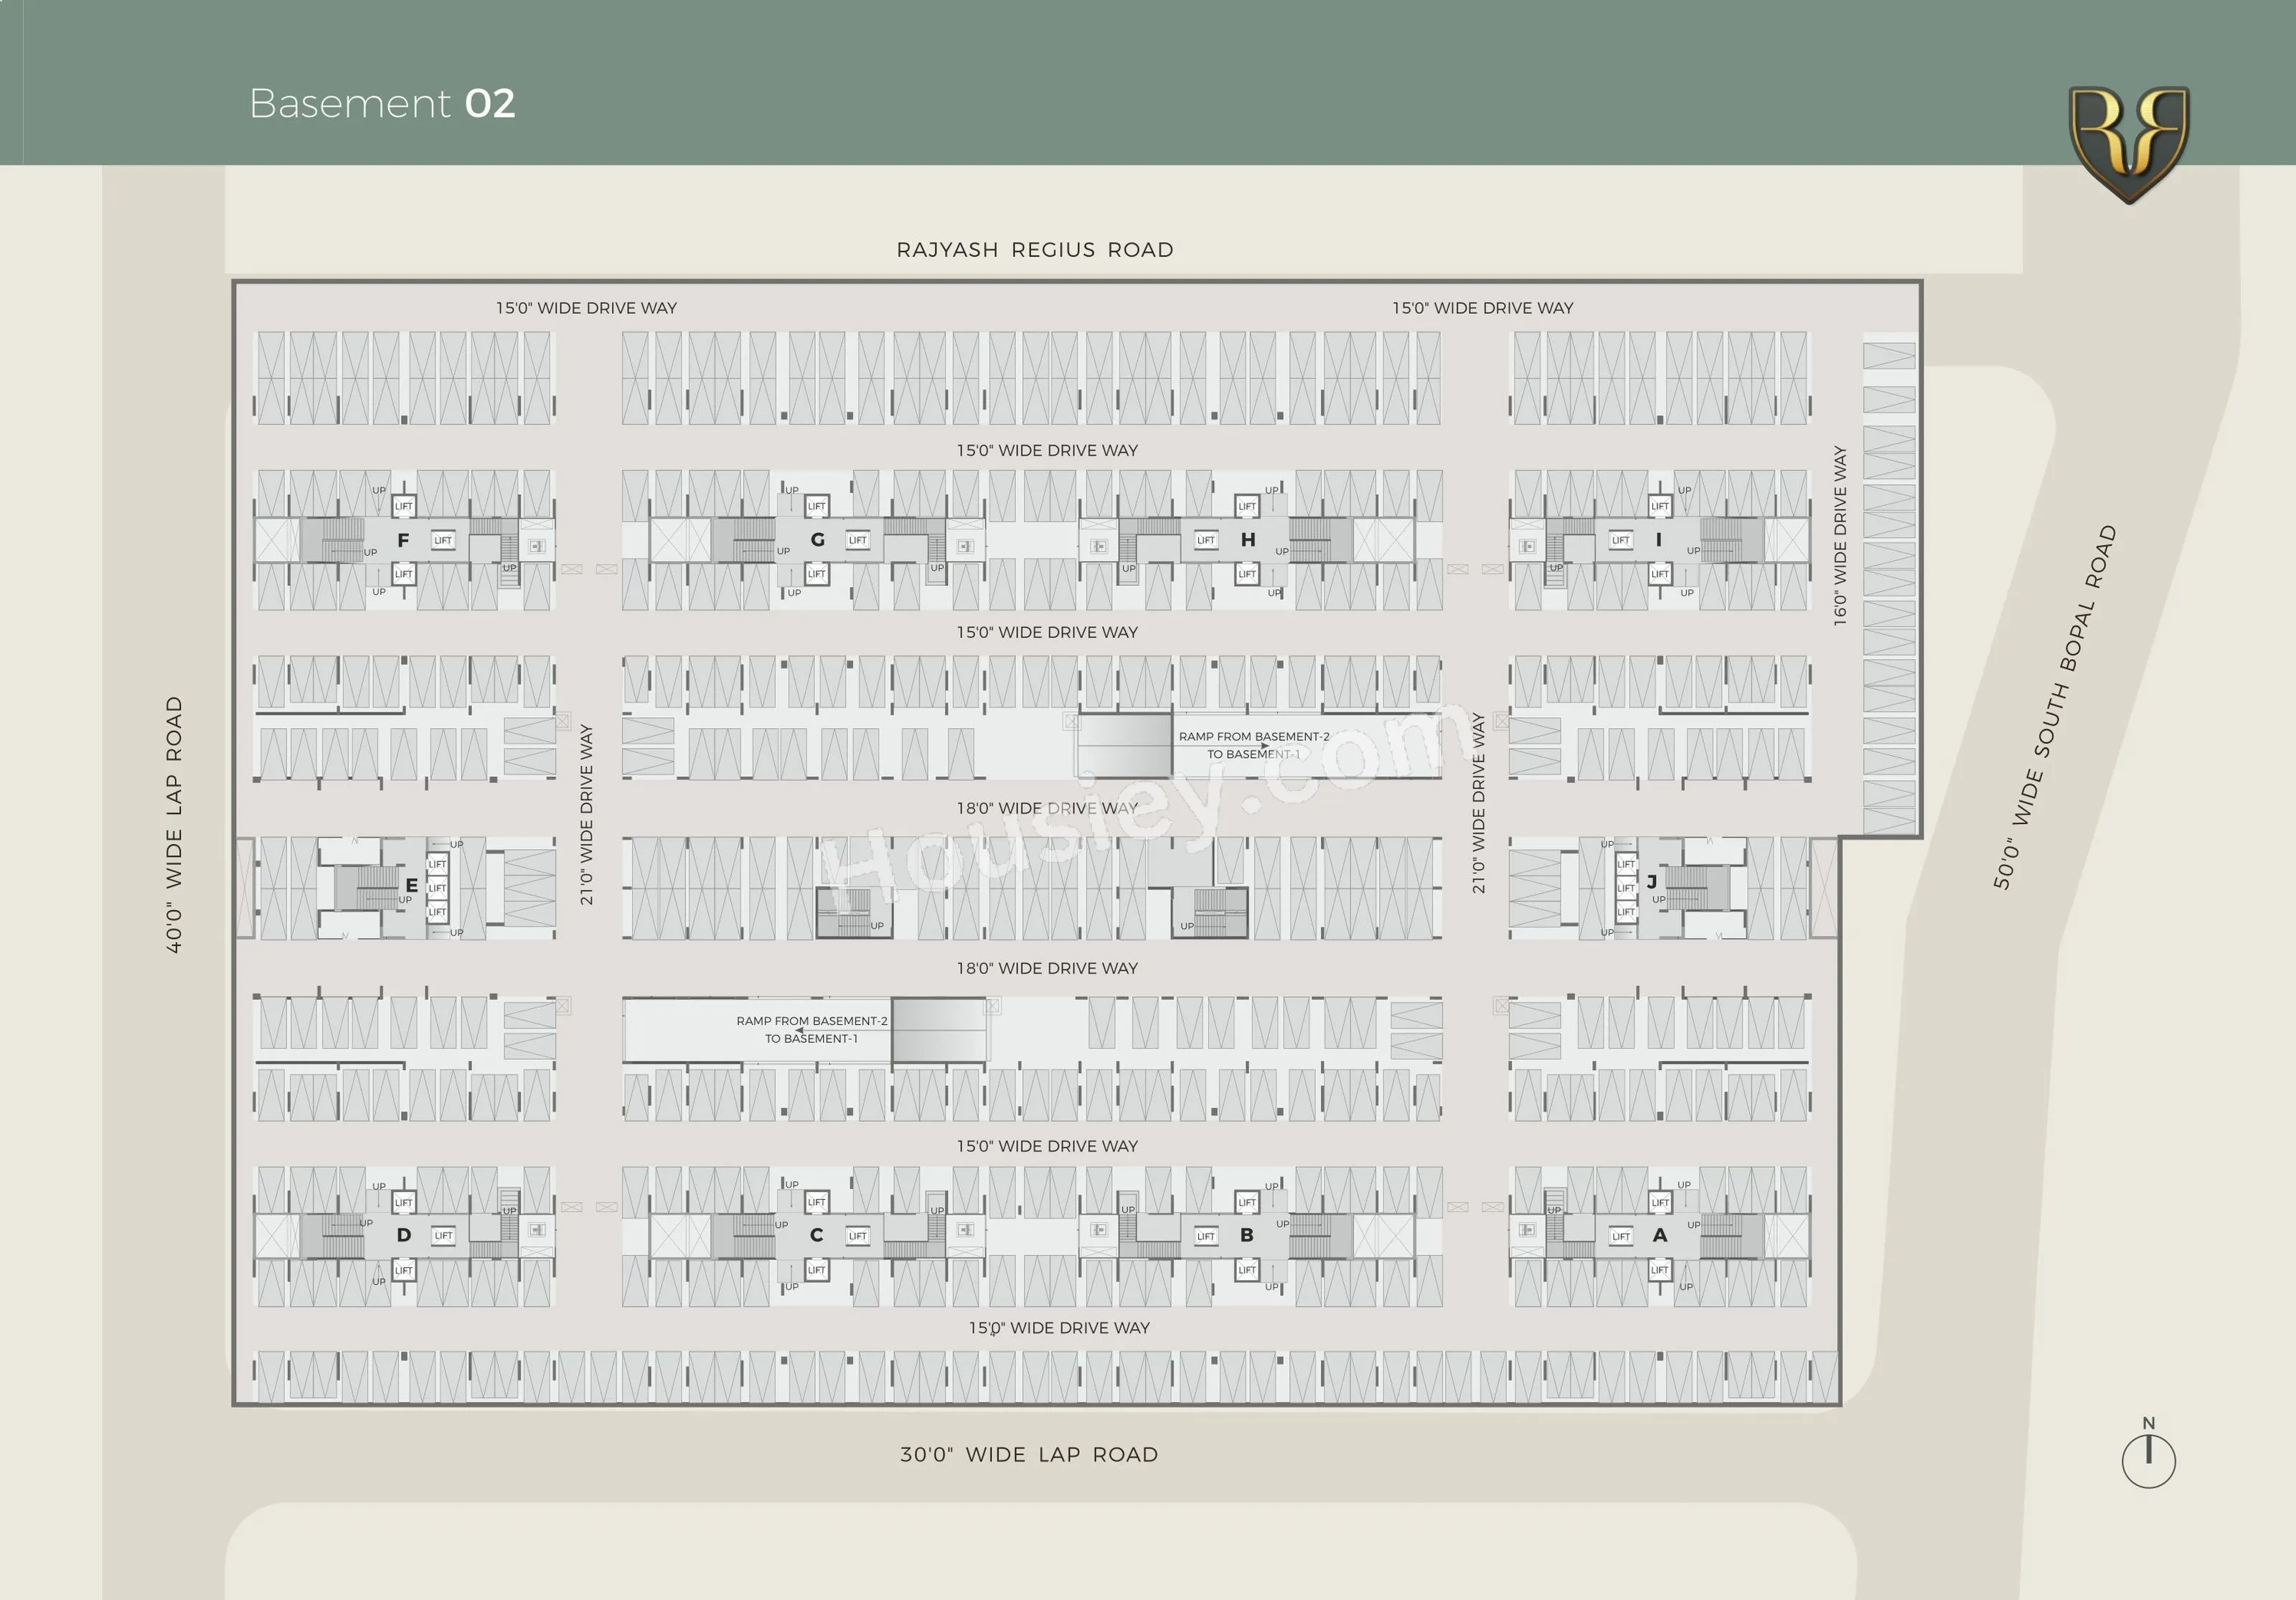Click block I label
Image resolution: width=2296 pixels, height=1600 pixels.
point(1658,539)
